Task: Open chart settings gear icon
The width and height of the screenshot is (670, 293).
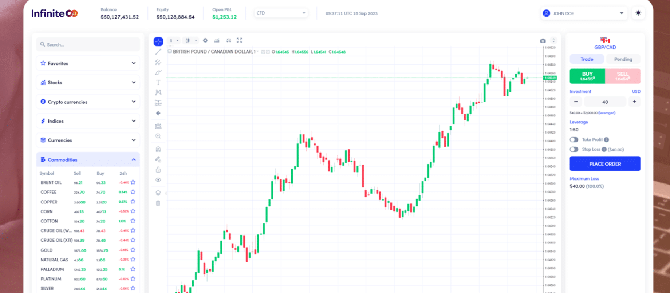Action: pyautogui.click(x=205, y=40)
